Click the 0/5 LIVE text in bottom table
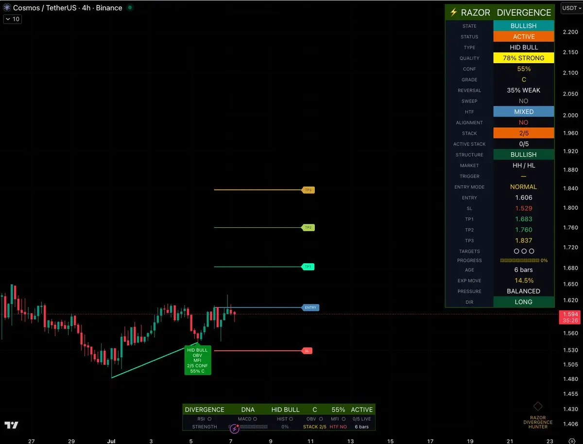The height and width of the screenshot is (444, 583). point(361,419)
